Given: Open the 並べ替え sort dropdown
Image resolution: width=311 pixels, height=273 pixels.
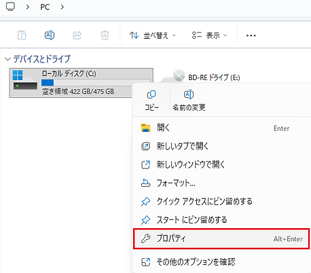Looking at the screenshot, I should coord(153,35).
